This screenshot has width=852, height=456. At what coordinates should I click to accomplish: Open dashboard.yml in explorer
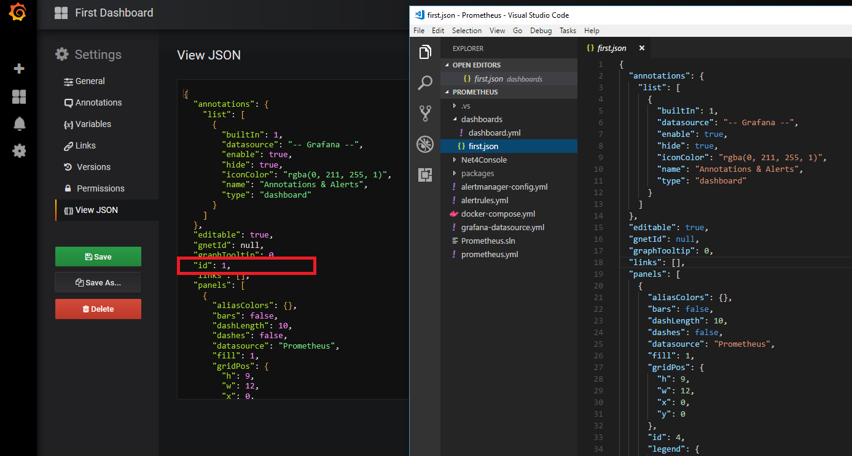tap(509, 133)
